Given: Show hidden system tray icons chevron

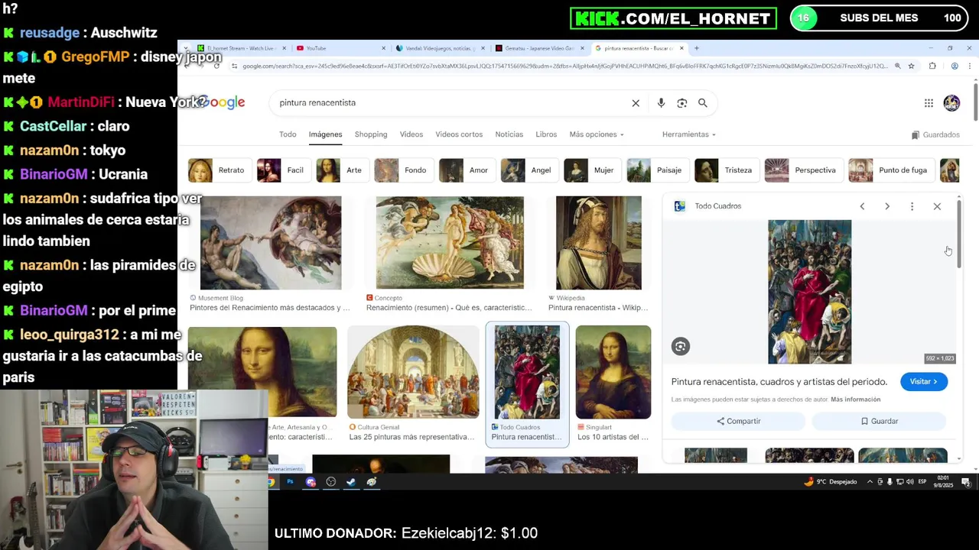Looking at the screenshot, I should tap(870, 482).
